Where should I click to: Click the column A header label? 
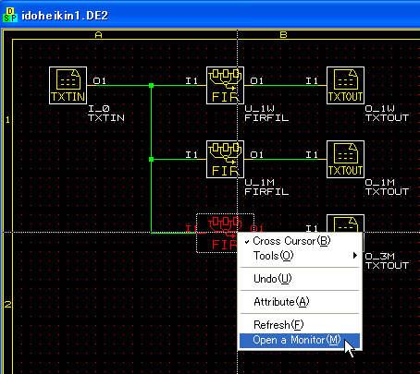point(98,35)
